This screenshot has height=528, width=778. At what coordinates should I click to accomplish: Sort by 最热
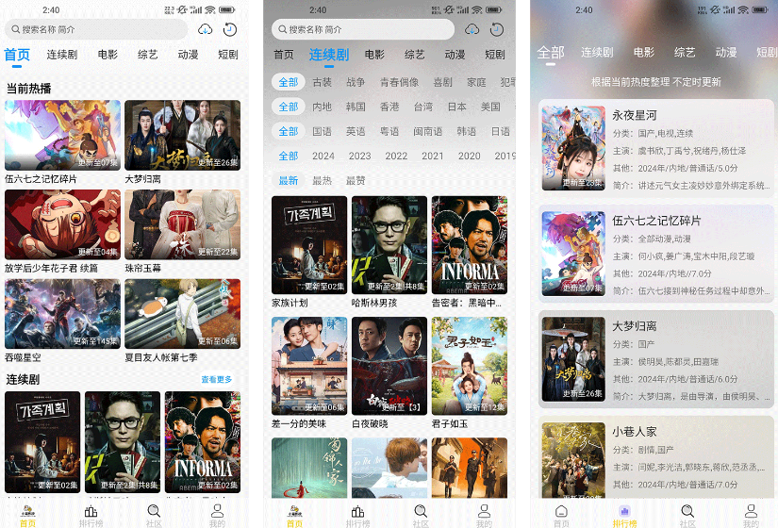[x=322, y=181]
